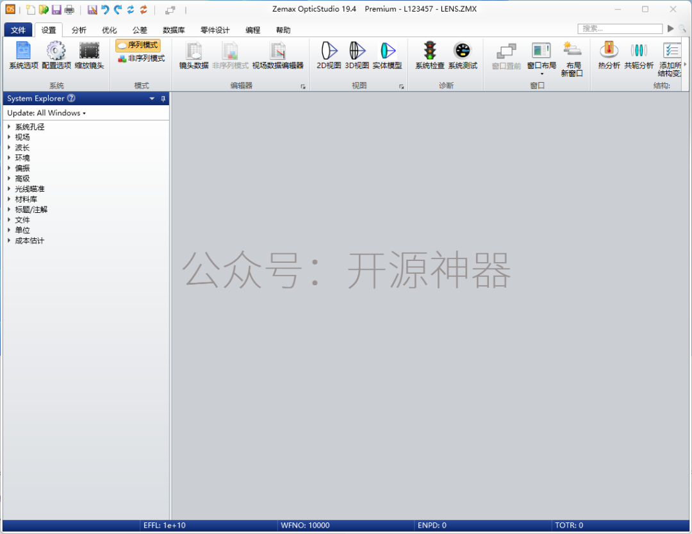This screenshot has width=692, height=534.
Task: Open 系统选项 (System Options)
Action: pyautogui.click(x=24, y=55)
